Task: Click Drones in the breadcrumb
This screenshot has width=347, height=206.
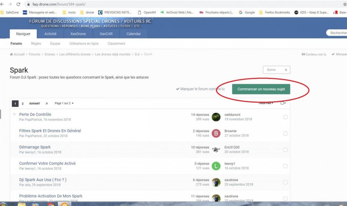Action: click(x=50, y=54)
